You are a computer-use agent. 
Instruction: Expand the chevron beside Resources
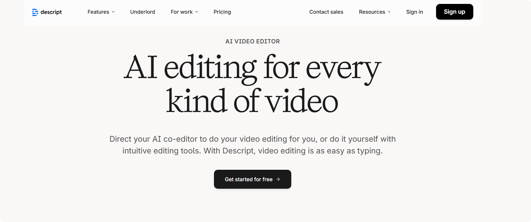coord(389,12)
